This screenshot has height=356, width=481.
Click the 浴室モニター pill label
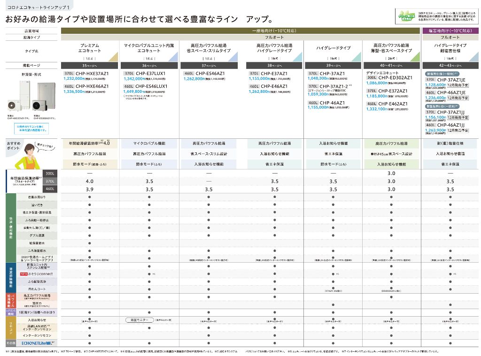[139, 320]
